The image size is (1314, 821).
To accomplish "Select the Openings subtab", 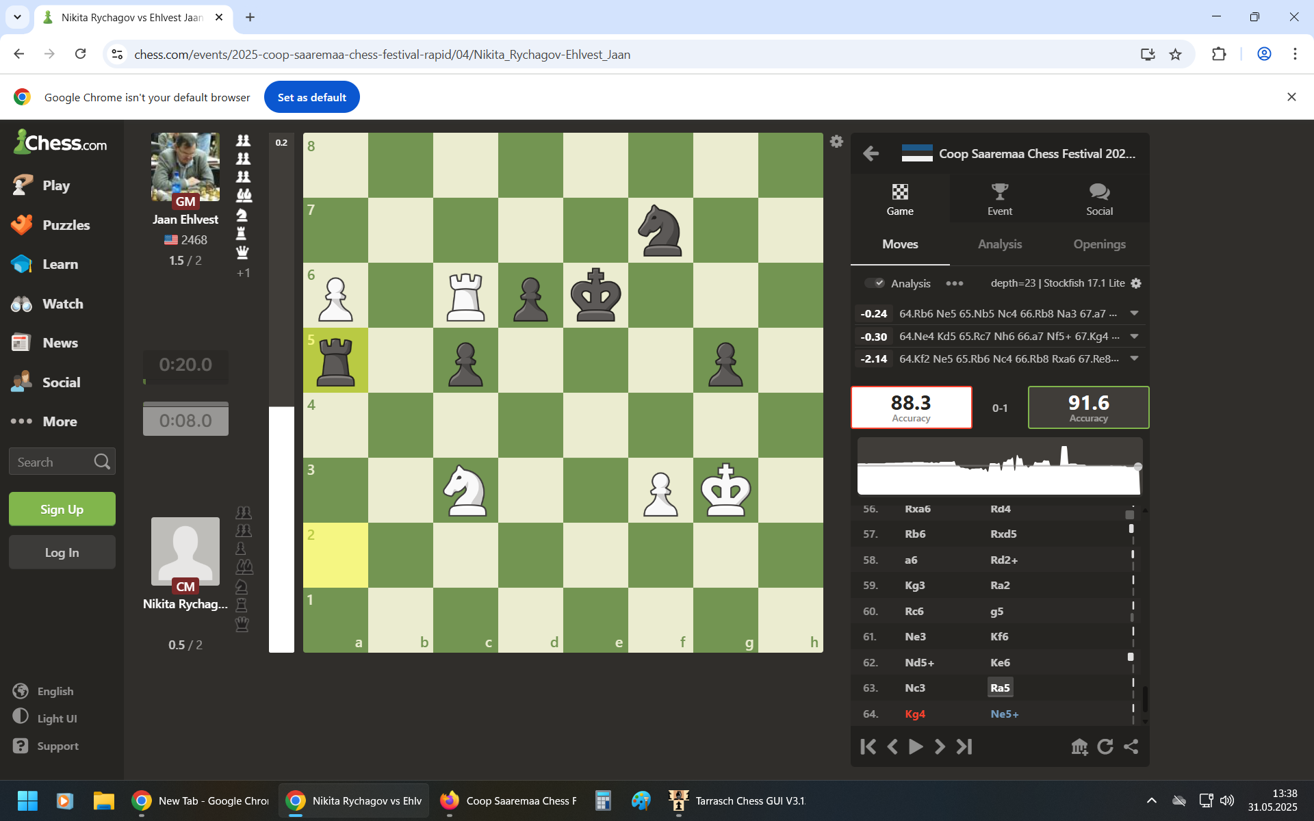I will pyautogui.click(x=1099, y=244).
